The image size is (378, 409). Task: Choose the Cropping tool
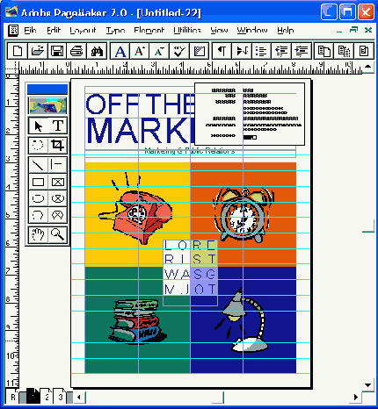pos(58,145)
